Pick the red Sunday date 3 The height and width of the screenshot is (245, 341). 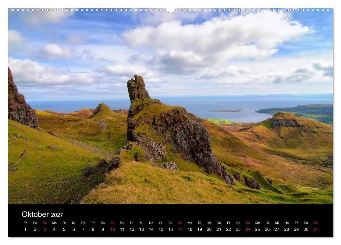(x=45, y=229)
